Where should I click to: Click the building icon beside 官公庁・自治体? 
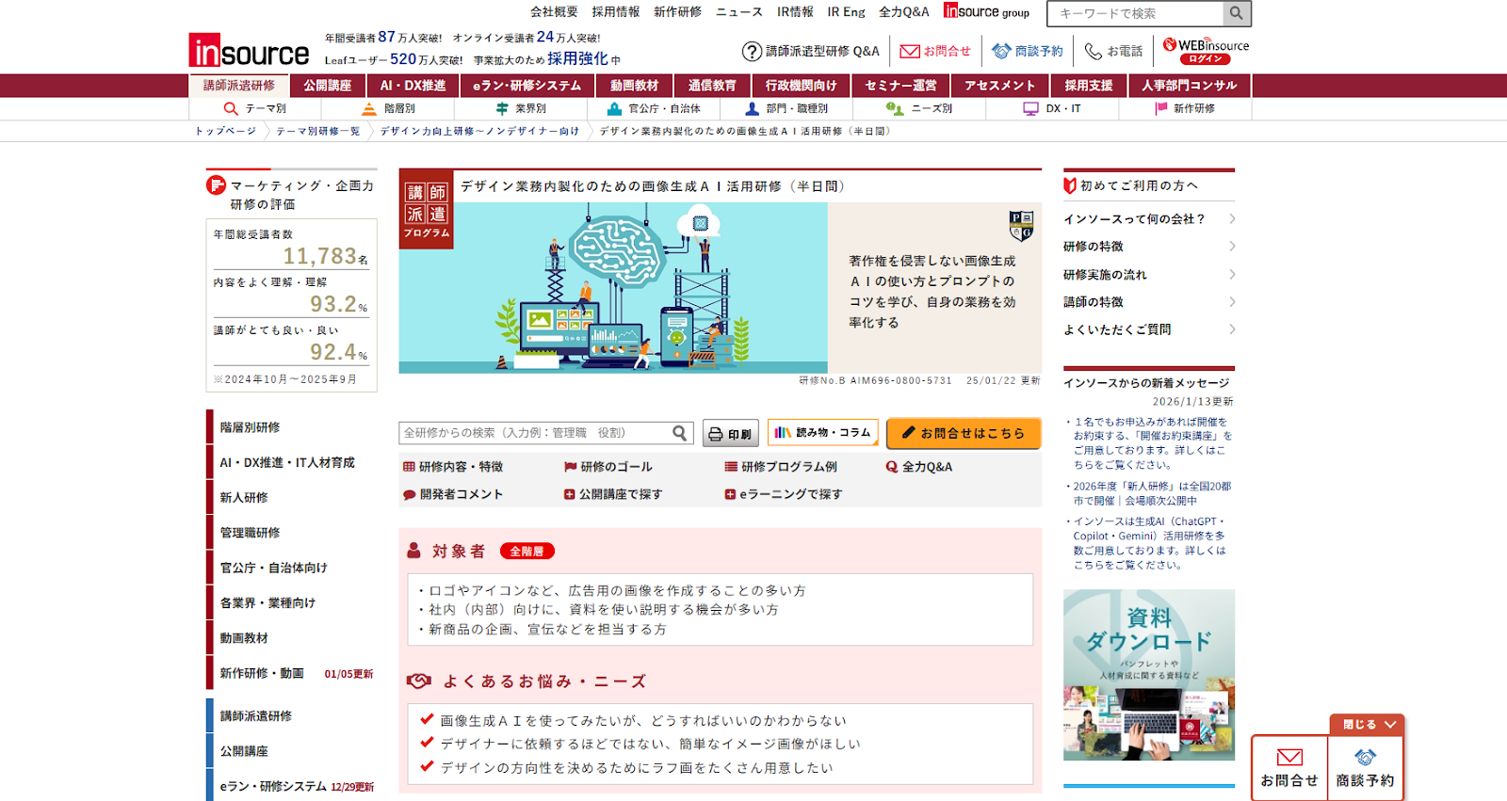(614, 109)
